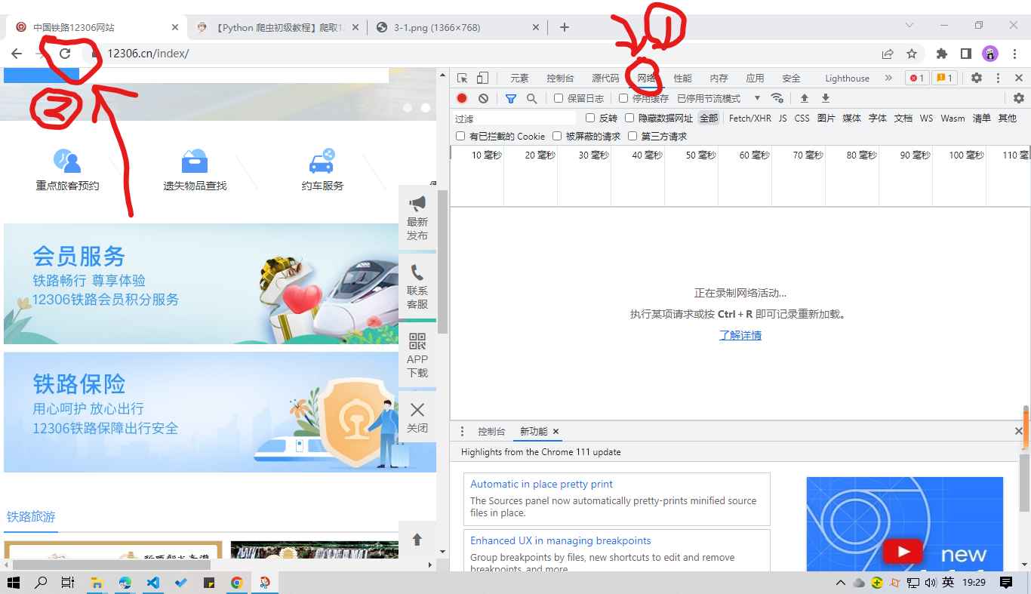Open Chrome tab search dropdown arrow
This screenshot has width=1031, height=594.
click(x=909, y=25)
